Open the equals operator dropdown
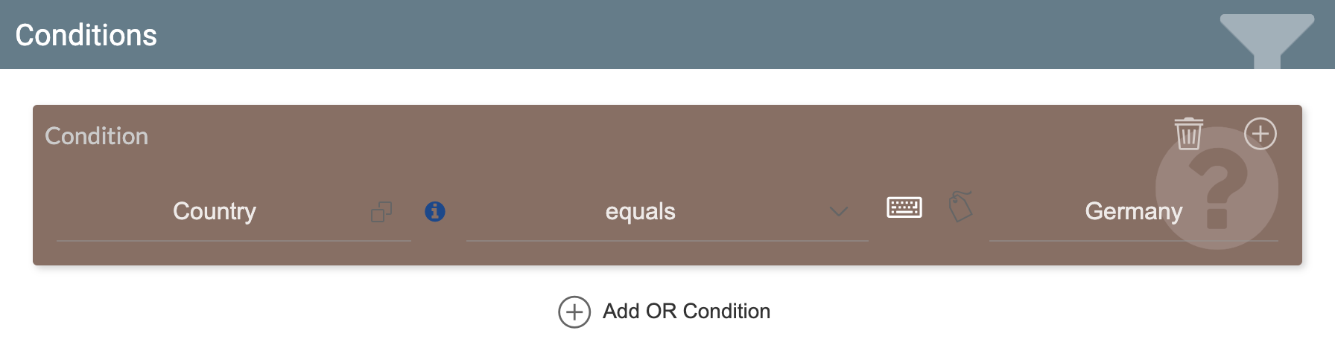The image size is (1335, 342). click(640, 212)
